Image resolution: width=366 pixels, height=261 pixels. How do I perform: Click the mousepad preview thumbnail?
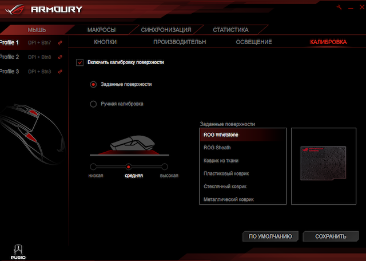tap(323, 163)
